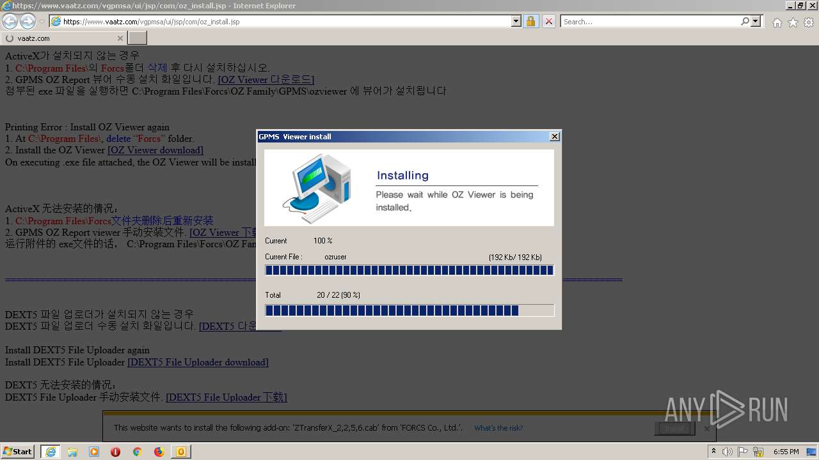Open the orange OZ installer taskbar item
Image resolution: width=819 pixels, height=460 pixels.
tap(181, 452)
